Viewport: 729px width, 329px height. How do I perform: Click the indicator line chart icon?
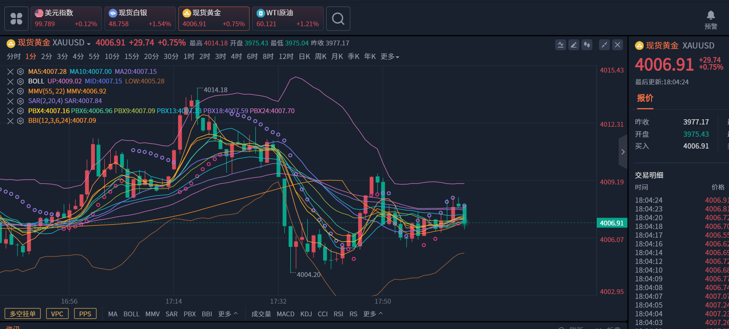tap(560, 45)
